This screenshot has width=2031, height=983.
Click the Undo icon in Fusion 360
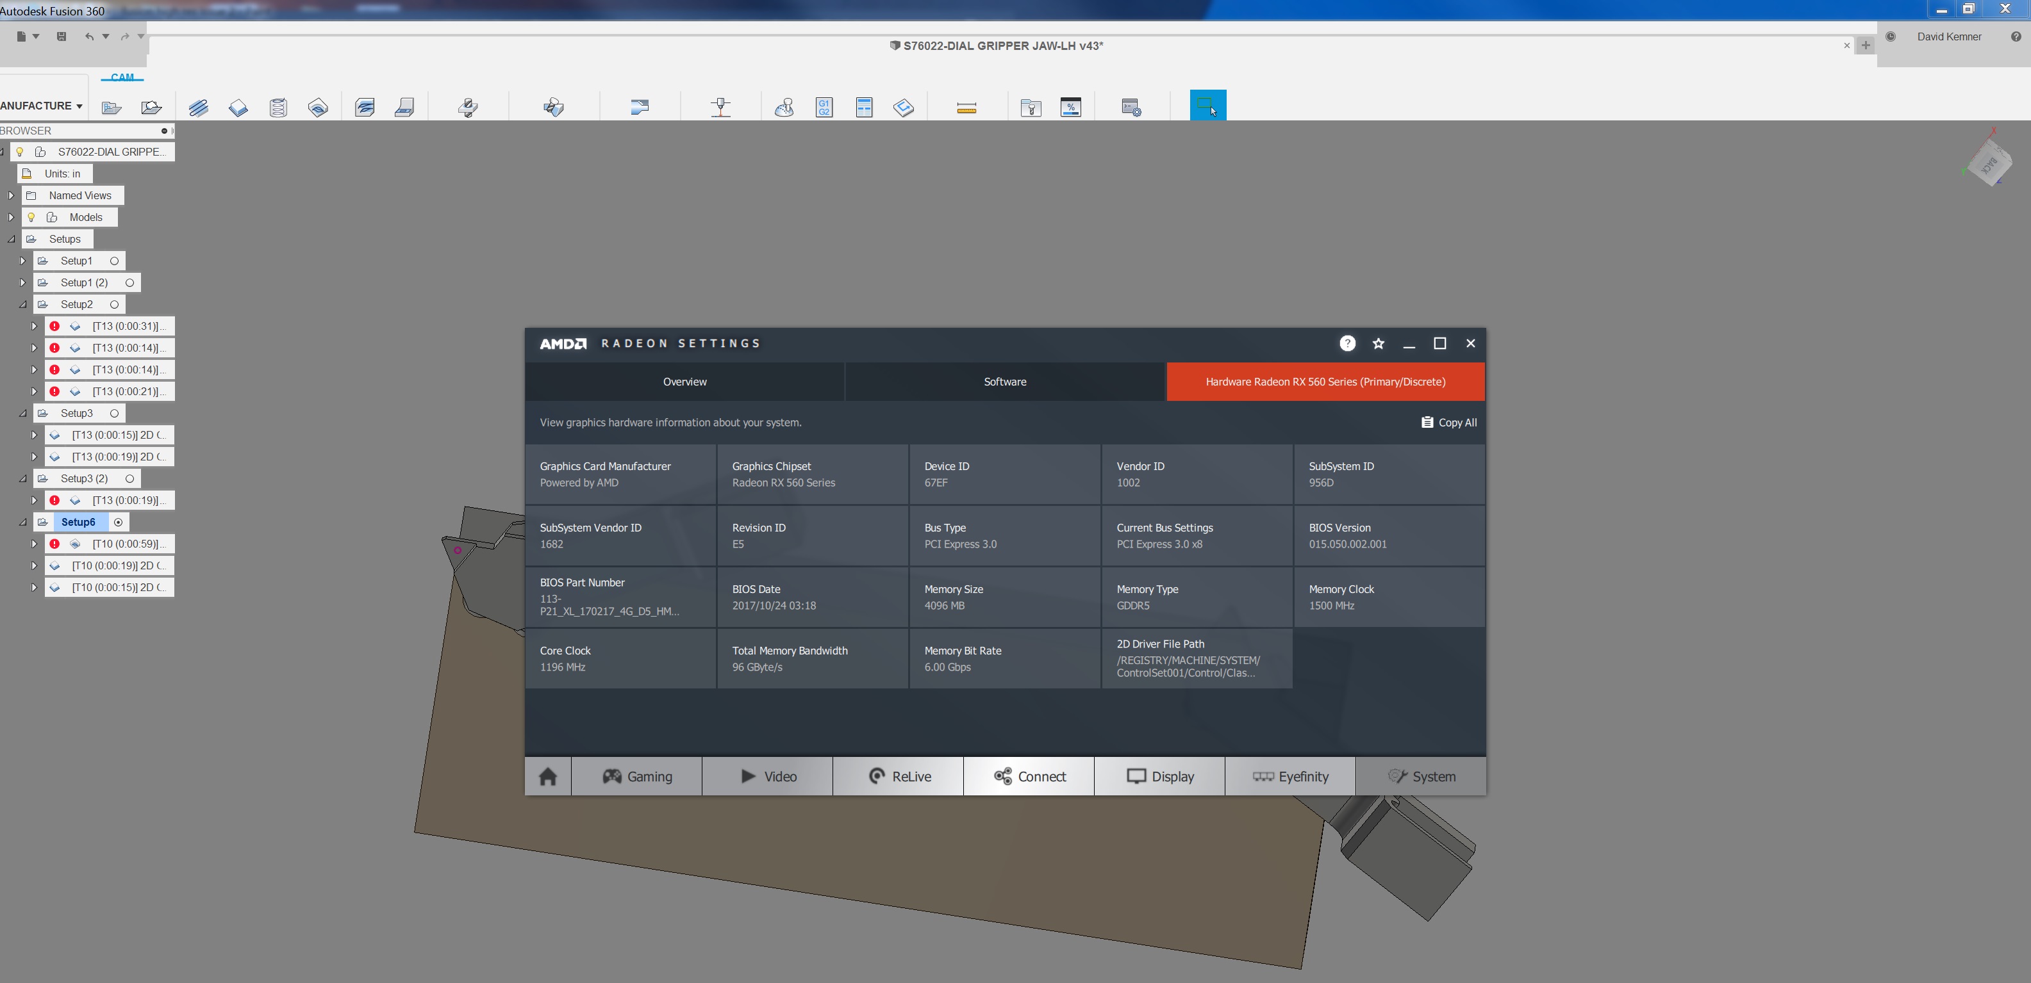89,37
